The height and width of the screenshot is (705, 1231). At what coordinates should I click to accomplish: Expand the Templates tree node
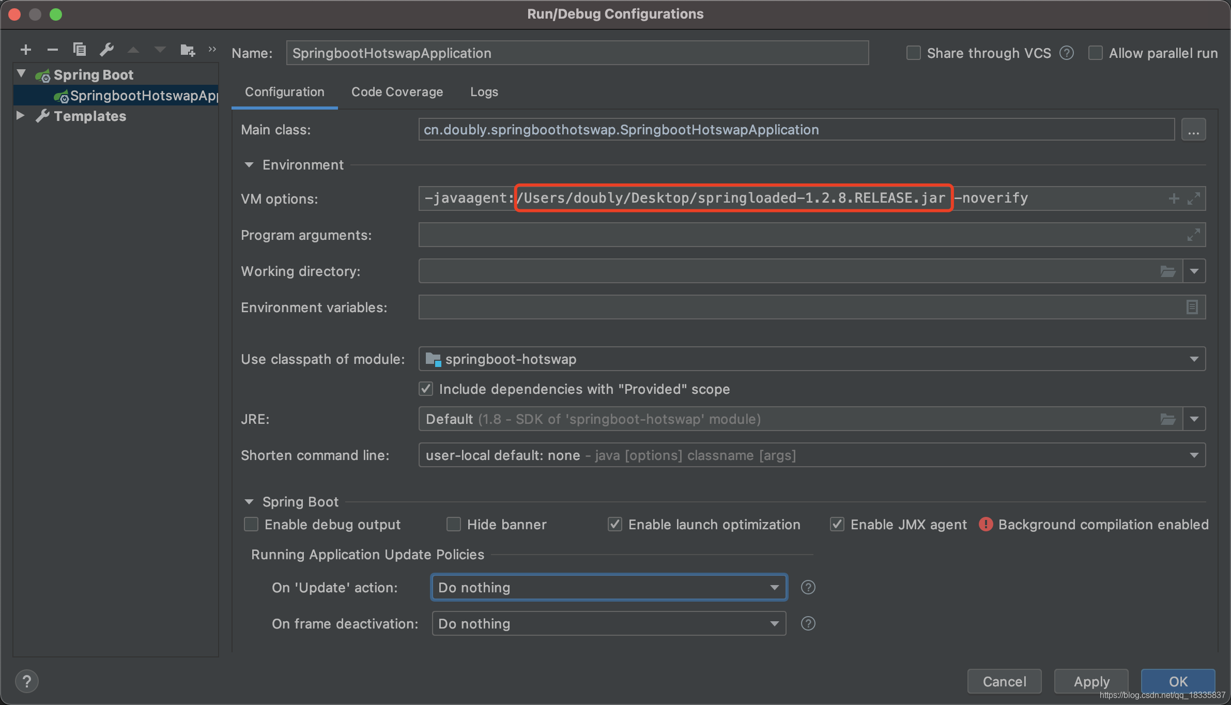(21, 116)
